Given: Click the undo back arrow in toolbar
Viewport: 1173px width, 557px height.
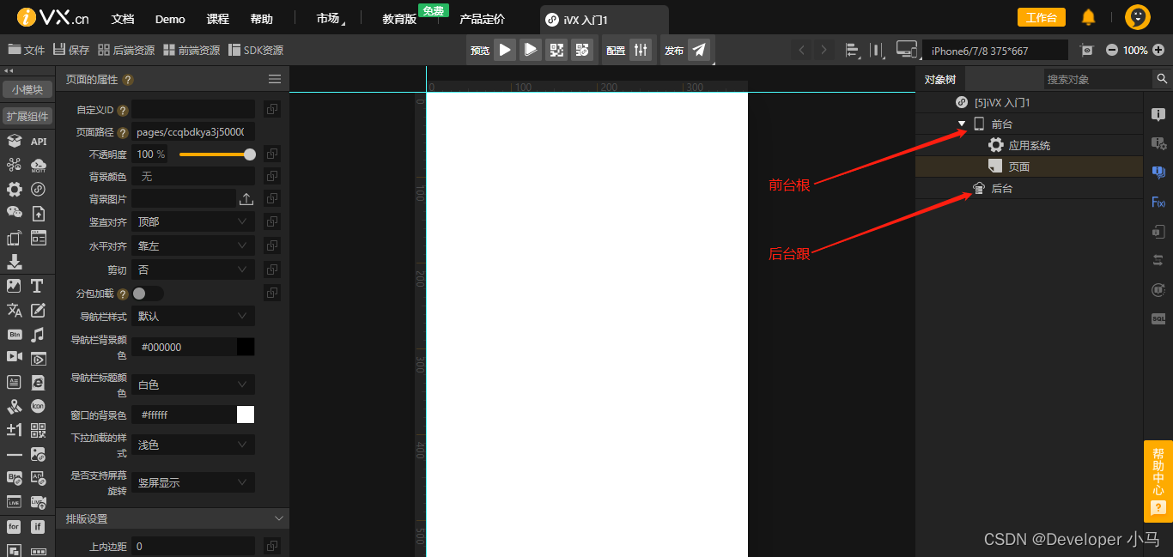Looking at the screenshot, I should (x=802, y=50).
